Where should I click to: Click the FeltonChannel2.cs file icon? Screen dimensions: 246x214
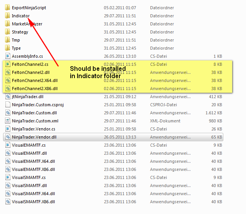pyautogui.click(x=8, y=64)
